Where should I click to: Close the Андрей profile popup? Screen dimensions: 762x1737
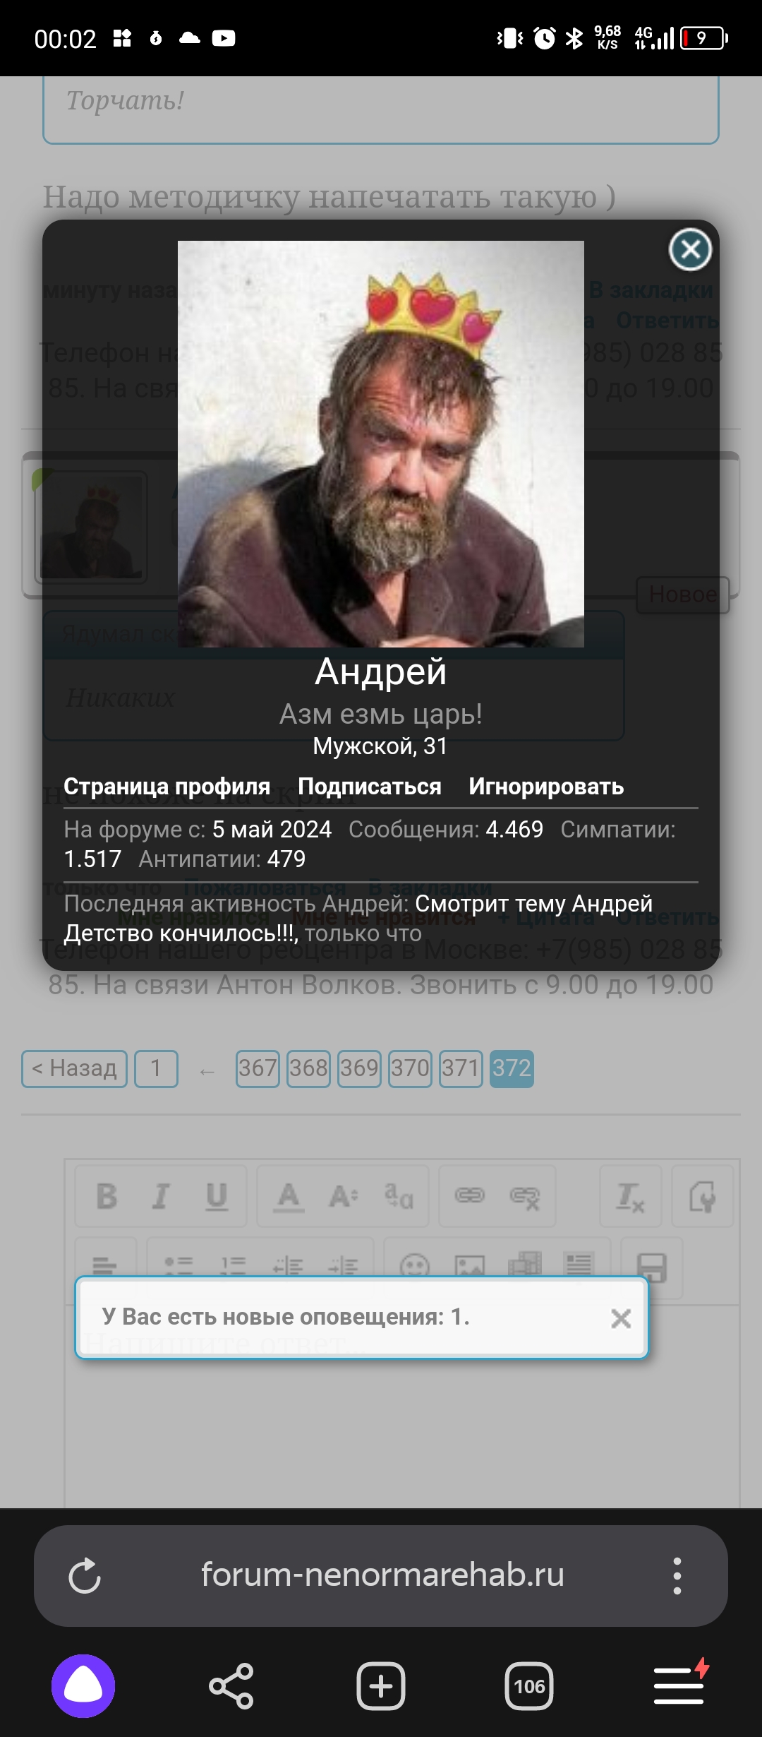tap(690, 249)
